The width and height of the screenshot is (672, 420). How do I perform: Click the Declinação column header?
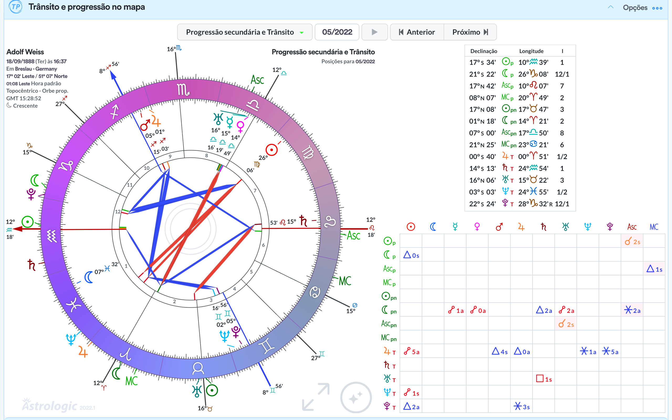point(484,51)
